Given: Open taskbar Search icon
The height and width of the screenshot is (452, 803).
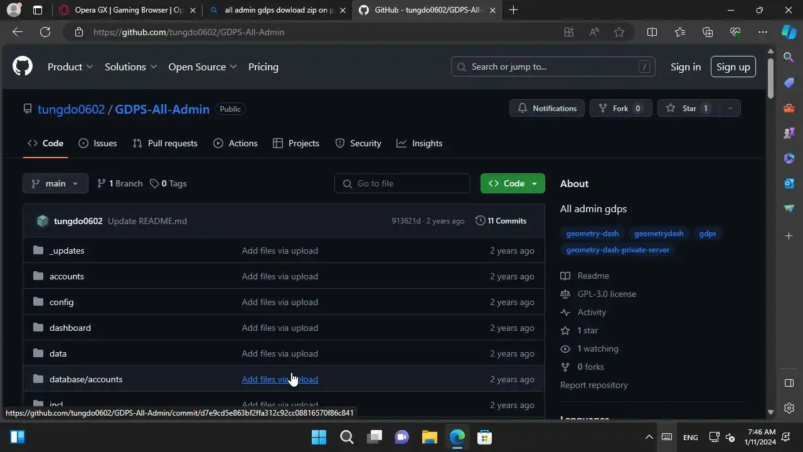Looking at the screenshot, I should [346, 437].
